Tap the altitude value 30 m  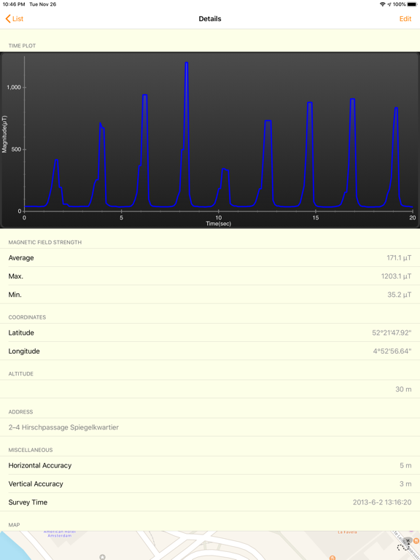click(403, 389)
